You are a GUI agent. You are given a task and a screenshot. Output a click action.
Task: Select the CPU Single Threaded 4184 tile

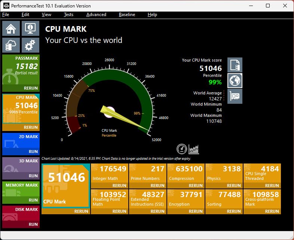pos(262,173)
